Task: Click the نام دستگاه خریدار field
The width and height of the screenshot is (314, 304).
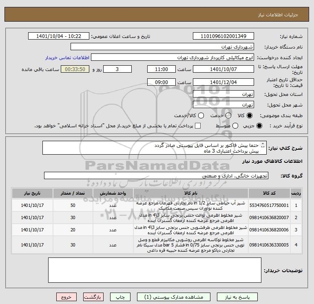Action: pos(162,47)
